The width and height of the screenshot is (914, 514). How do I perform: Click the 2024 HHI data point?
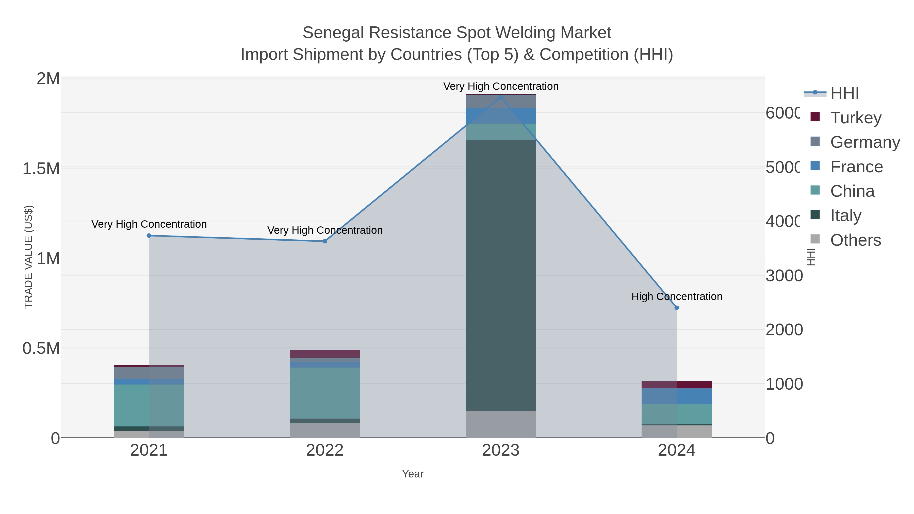tap(677, 308)
